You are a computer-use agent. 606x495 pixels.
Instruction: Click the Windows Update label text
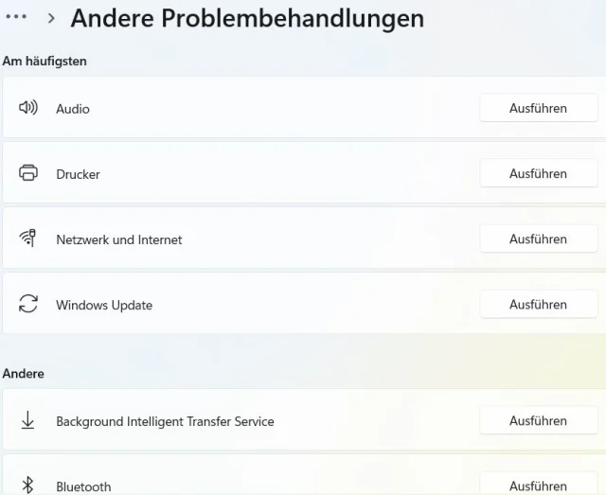[x=104, y=305]
